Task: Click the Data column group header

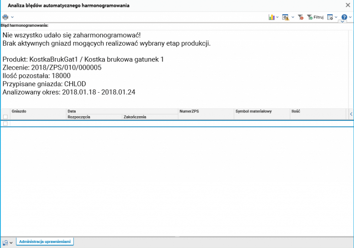Action: coord(122,111)
